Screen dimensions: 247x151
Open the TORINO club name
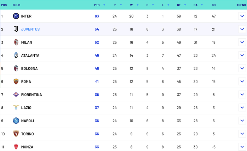28,134
